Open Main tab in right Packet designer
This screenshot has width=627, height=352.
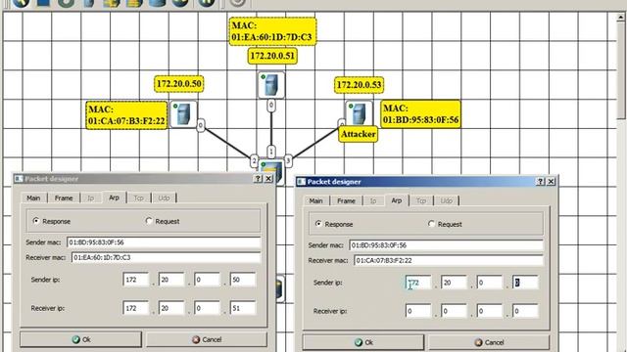pos(315,200)
